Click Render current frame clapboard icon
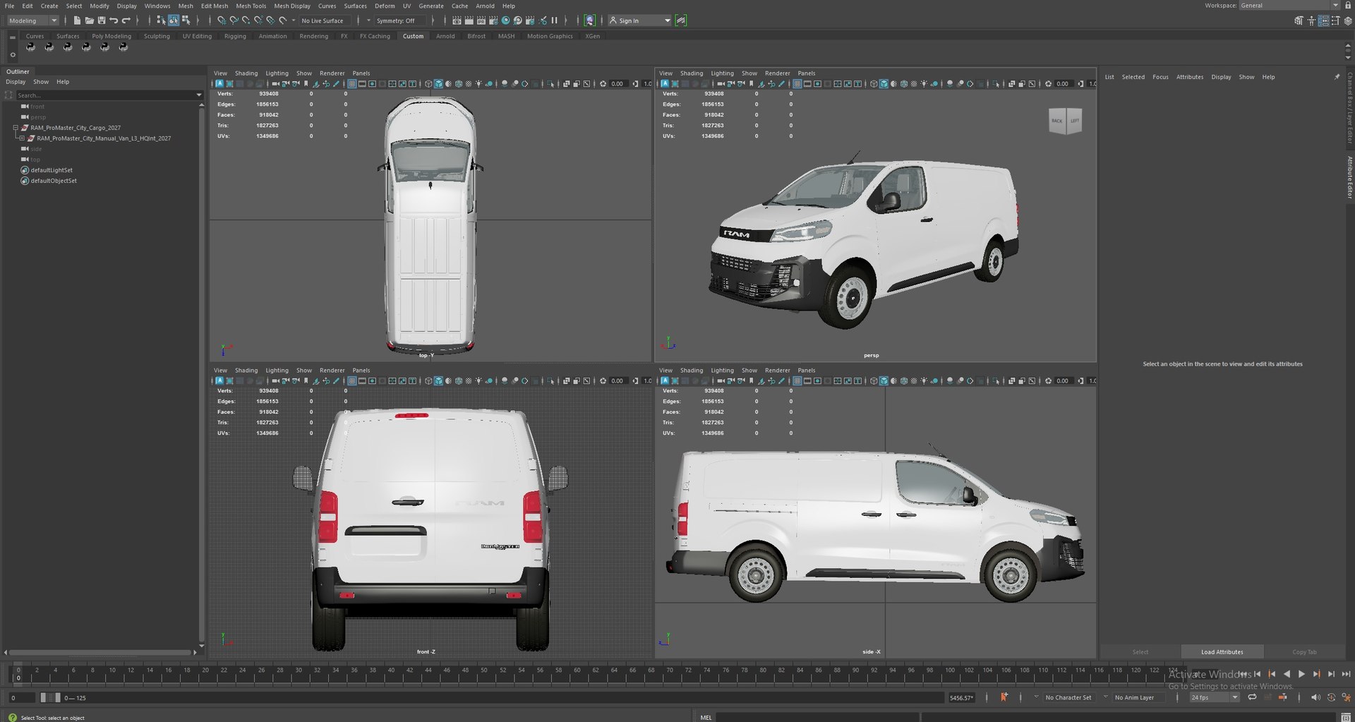 point(469,20)
